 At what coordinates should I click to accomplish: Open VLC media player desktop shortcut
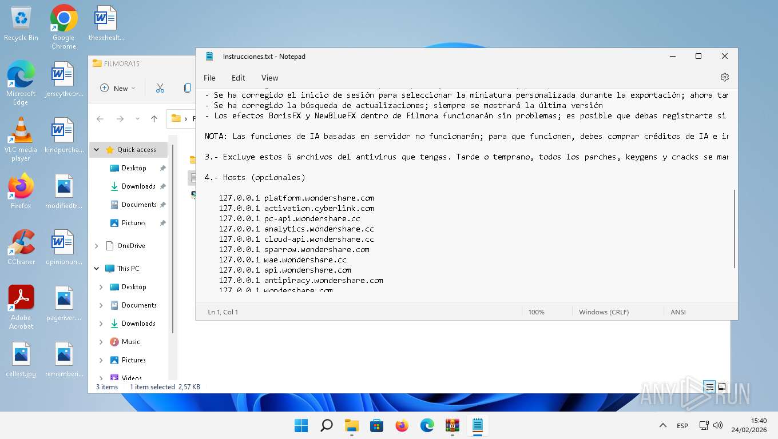tap(21, 139)
